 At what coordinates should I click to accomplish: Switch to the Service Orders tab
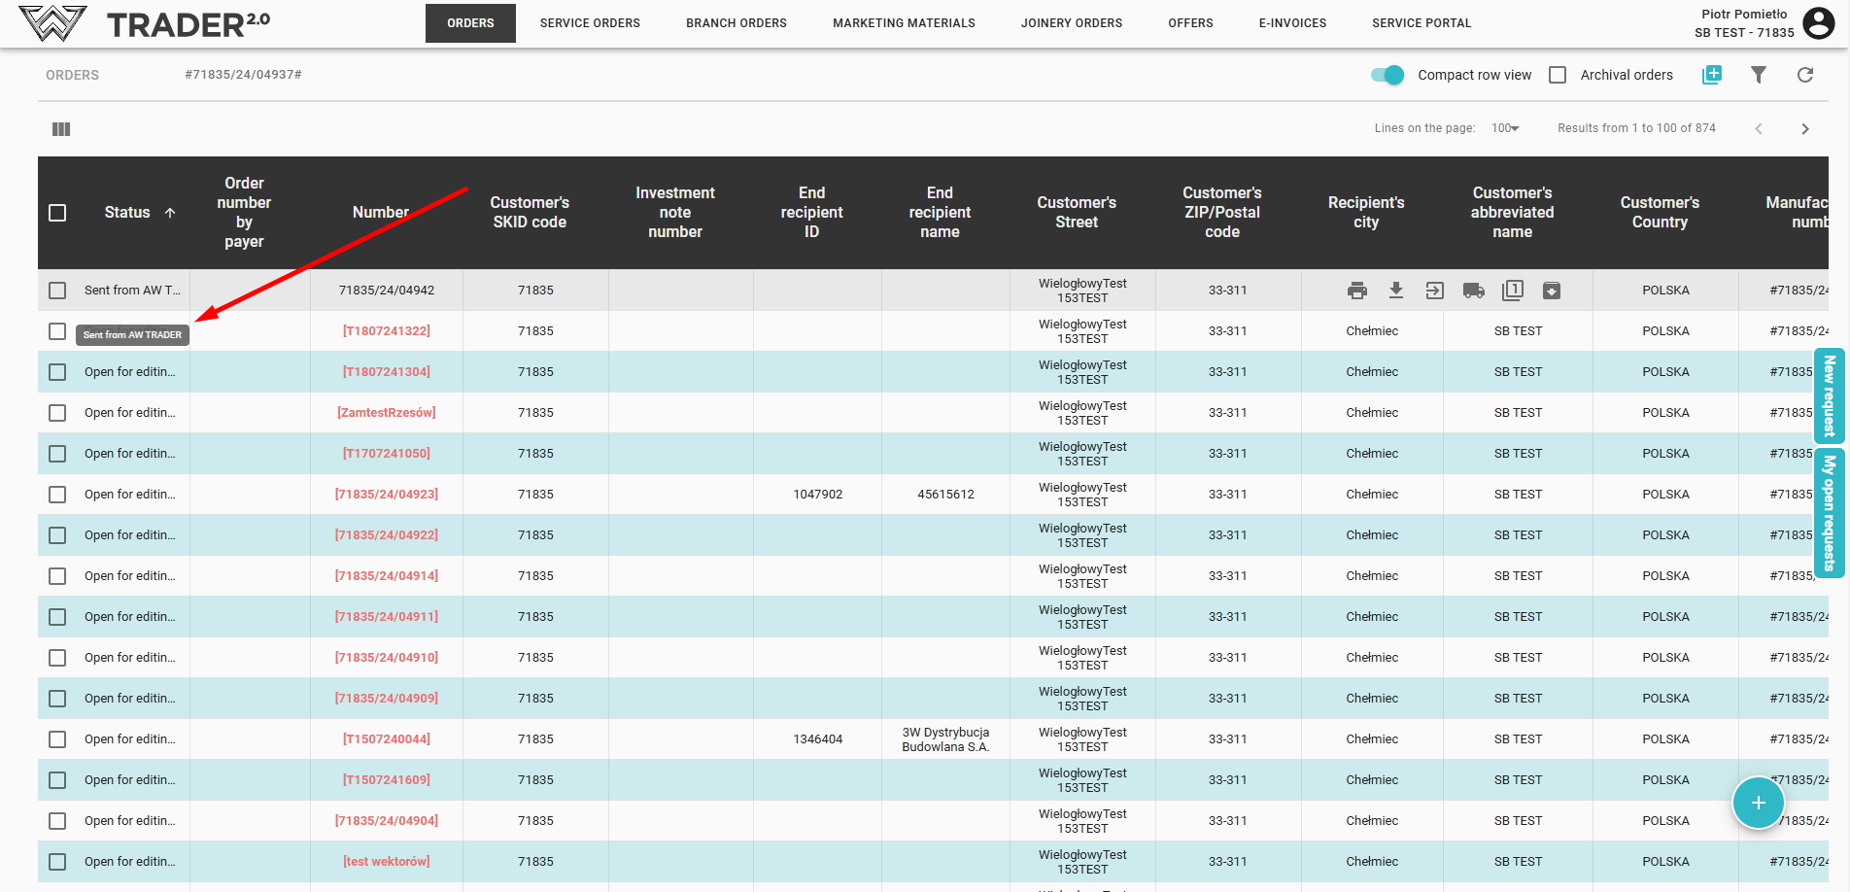coord(590,23)
